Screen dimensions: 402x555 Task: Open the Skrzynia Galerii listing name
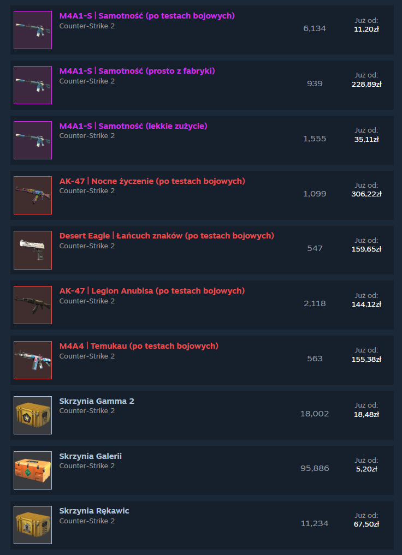(91, 456)
